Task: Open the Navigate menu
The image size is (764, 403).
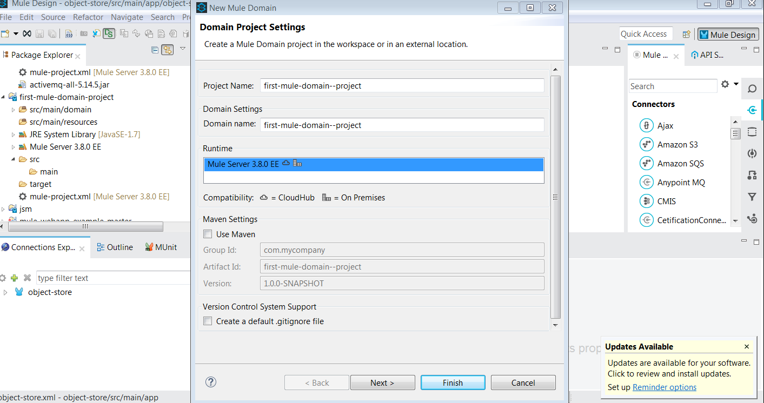Action: click(127, 17)
